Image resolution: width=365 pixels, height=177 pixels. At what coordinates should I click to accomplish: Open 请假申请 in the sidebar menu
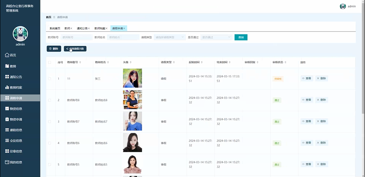pos(20,98)
